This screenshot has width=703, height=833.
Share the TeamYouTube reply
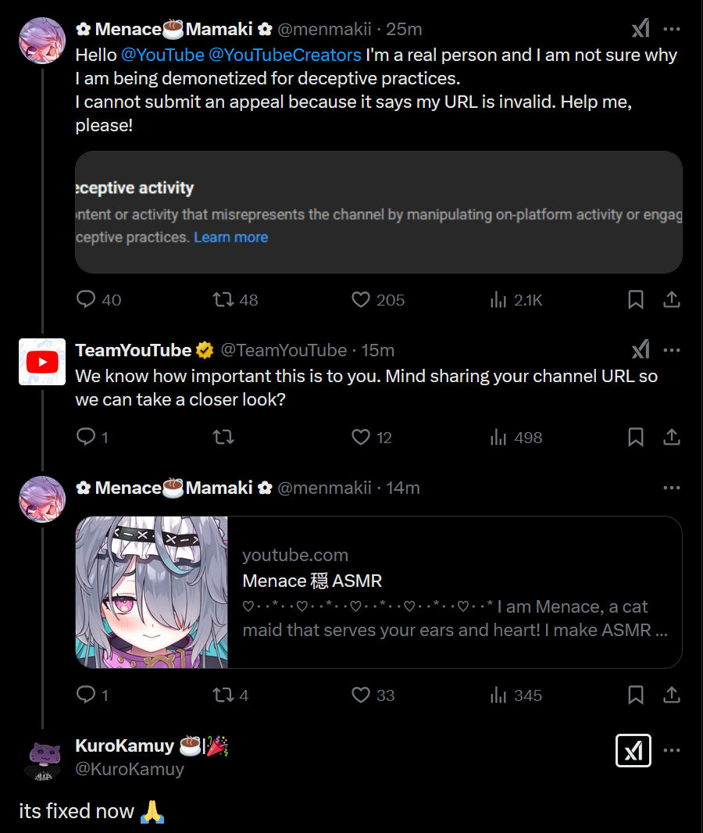pos(672,438)
